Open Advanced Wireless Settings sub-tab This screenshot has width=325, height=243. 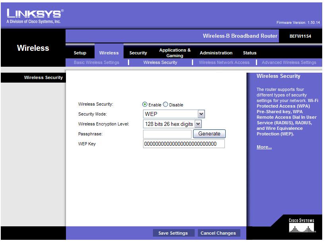289,62
